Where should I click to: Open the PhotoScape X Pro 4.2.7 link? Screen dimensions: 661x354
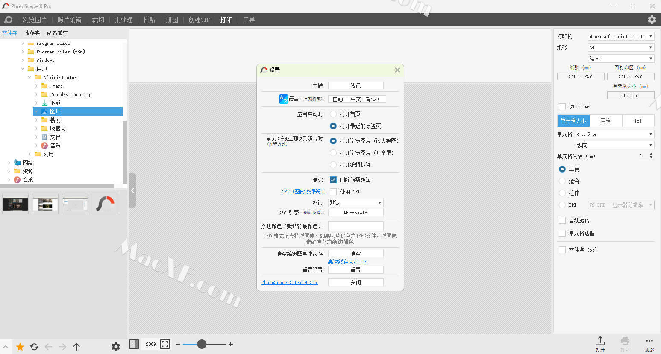click(x=289, y=282)
